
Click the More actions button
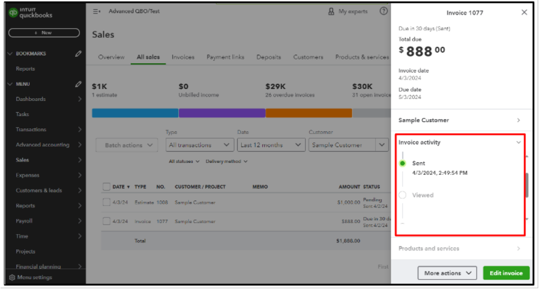coord(447,273)
